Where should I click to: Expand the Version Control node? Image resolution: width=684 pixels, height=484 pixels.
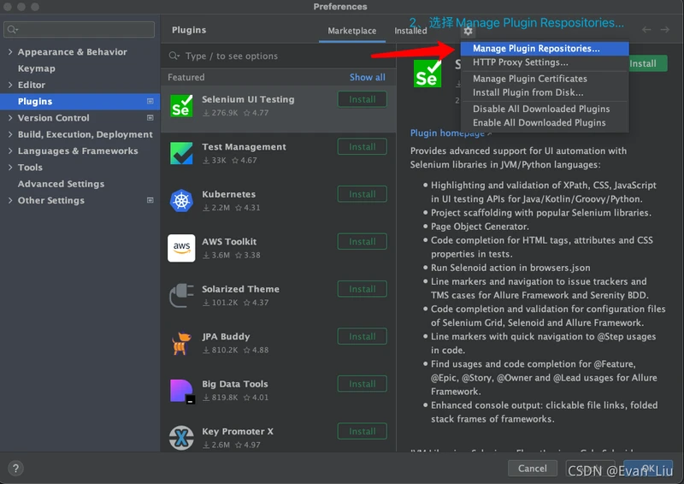tap(10, 118)
